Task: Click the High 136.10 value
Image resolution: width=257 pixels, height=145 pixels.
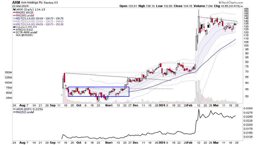Action: click(146, 6)
